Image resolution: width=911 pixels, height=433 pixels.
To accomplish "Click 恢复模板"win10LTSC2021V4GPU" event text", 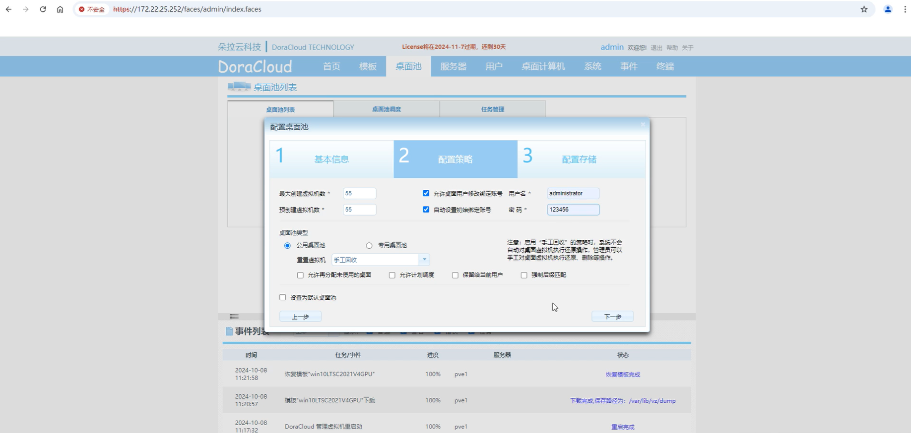I will 329,374.
